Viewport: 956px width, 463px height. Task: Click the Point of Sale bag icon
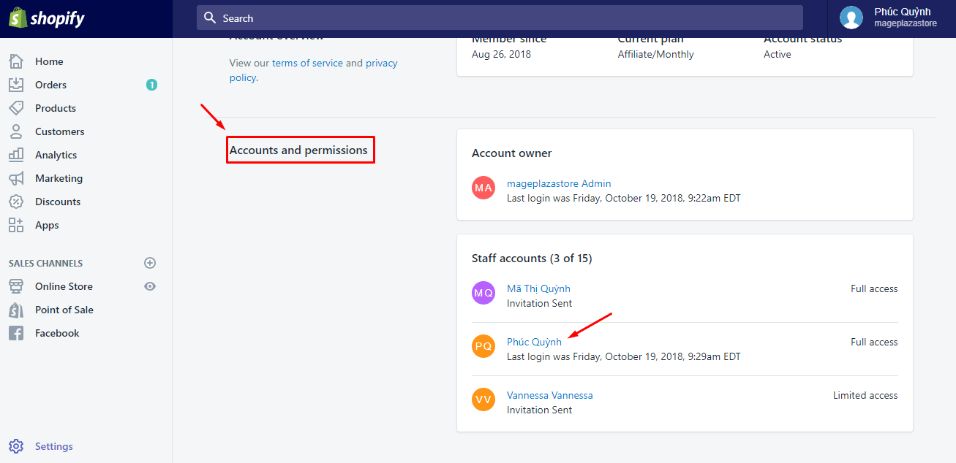click(x=16, y=310)
